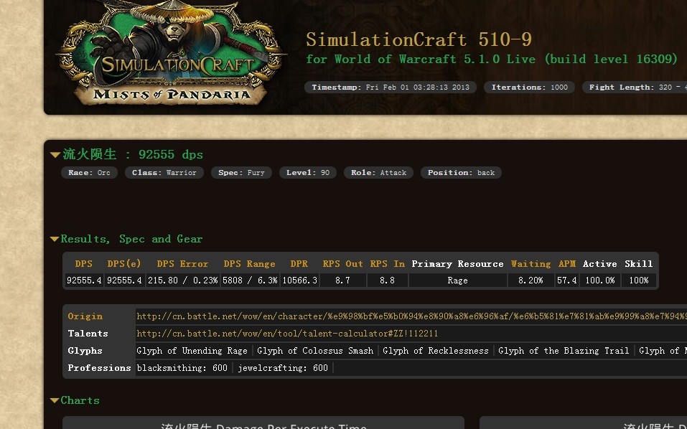Click the APM column header
The image size is (687, 429).
point(567,264)
